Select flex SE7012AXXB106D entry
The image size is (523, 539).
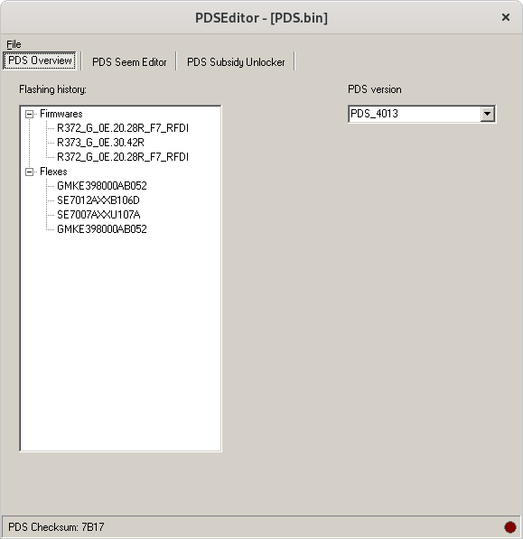pos(98,200)
